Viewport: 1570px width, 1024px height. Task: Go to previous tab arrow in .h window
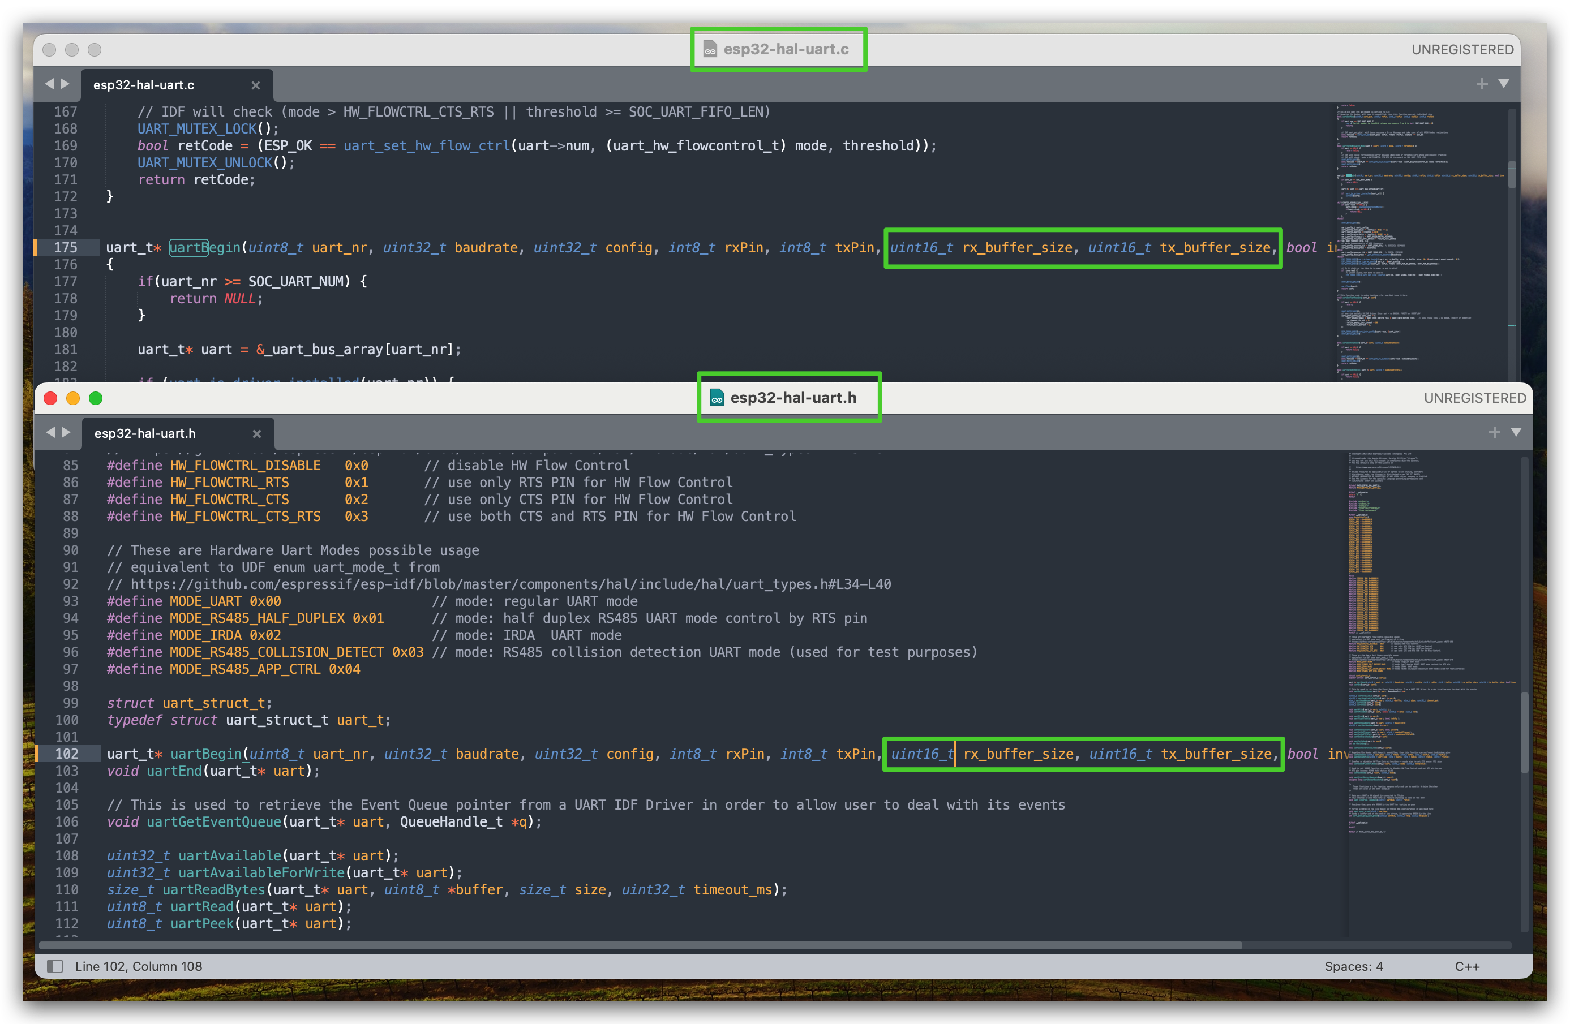(51, 432)
